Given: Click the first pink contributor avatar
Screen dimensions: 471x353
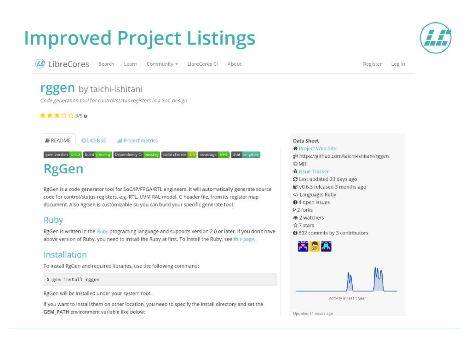Looking at the screenshot, I should (303, 246).
